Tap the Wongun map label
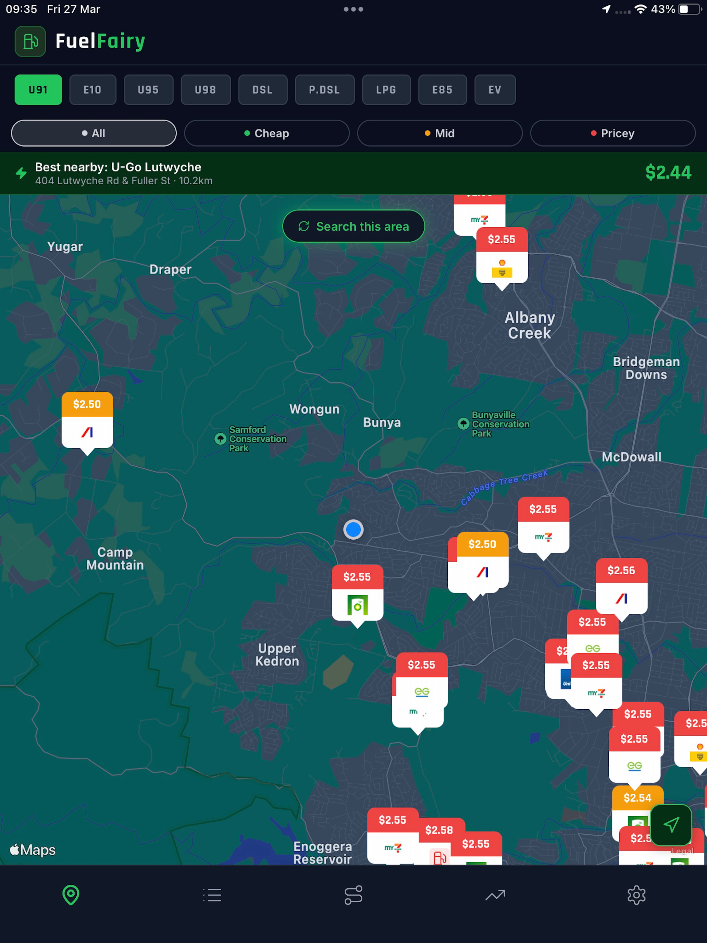 tap(314, 409)
